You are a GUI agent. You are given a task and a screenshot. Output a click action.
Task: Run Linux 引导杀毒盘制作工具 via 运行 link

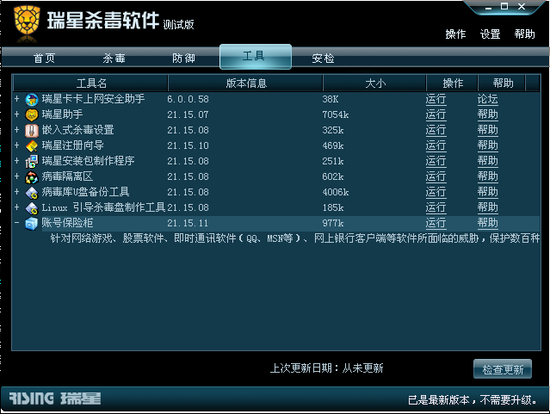point(436,207)
